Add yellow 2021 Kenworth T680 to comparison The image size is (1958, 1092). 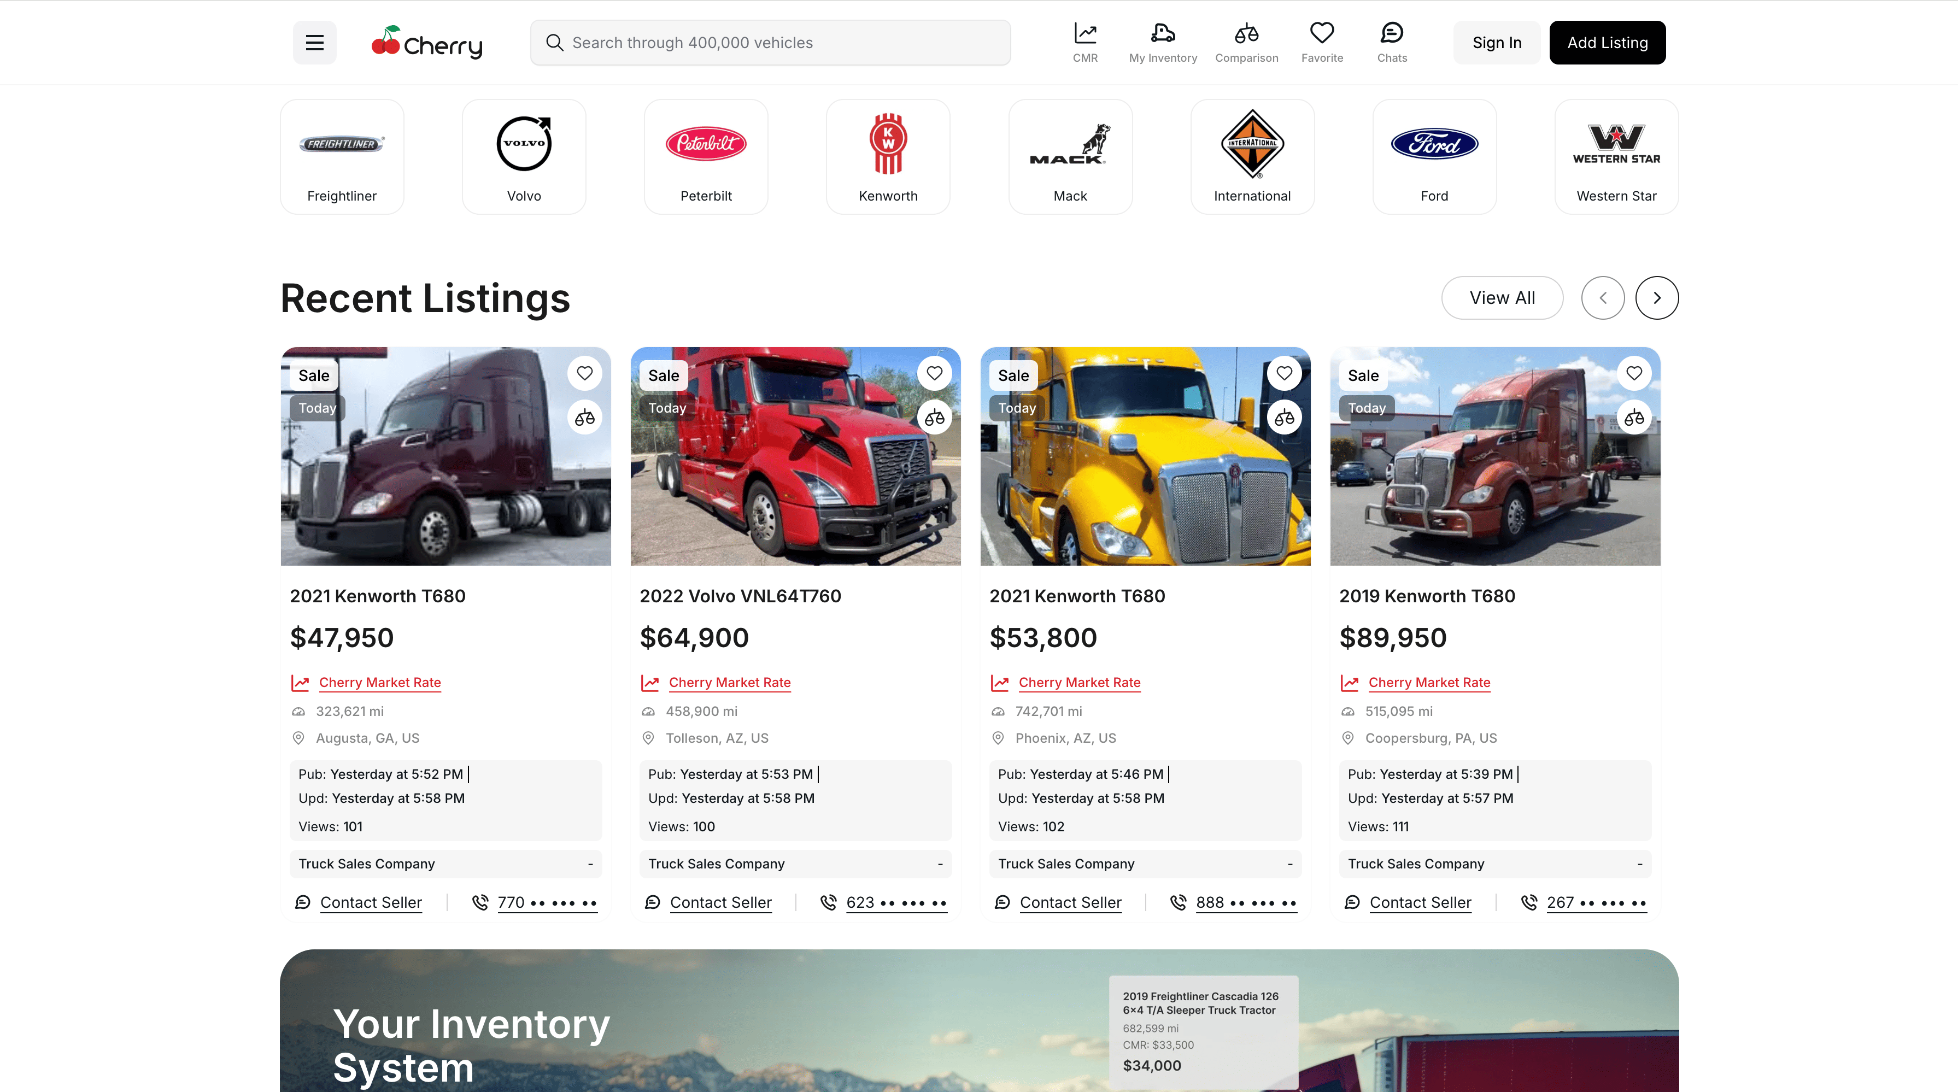1284,417
